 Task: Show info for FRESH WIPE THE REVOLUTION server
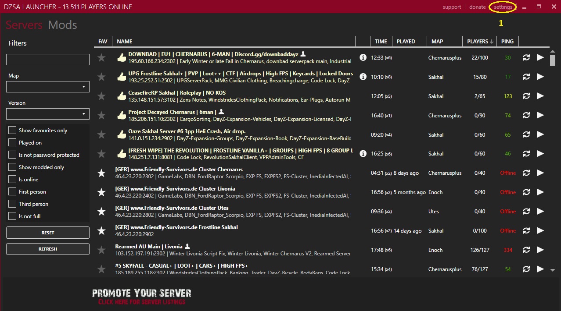[x=363, y=154]
